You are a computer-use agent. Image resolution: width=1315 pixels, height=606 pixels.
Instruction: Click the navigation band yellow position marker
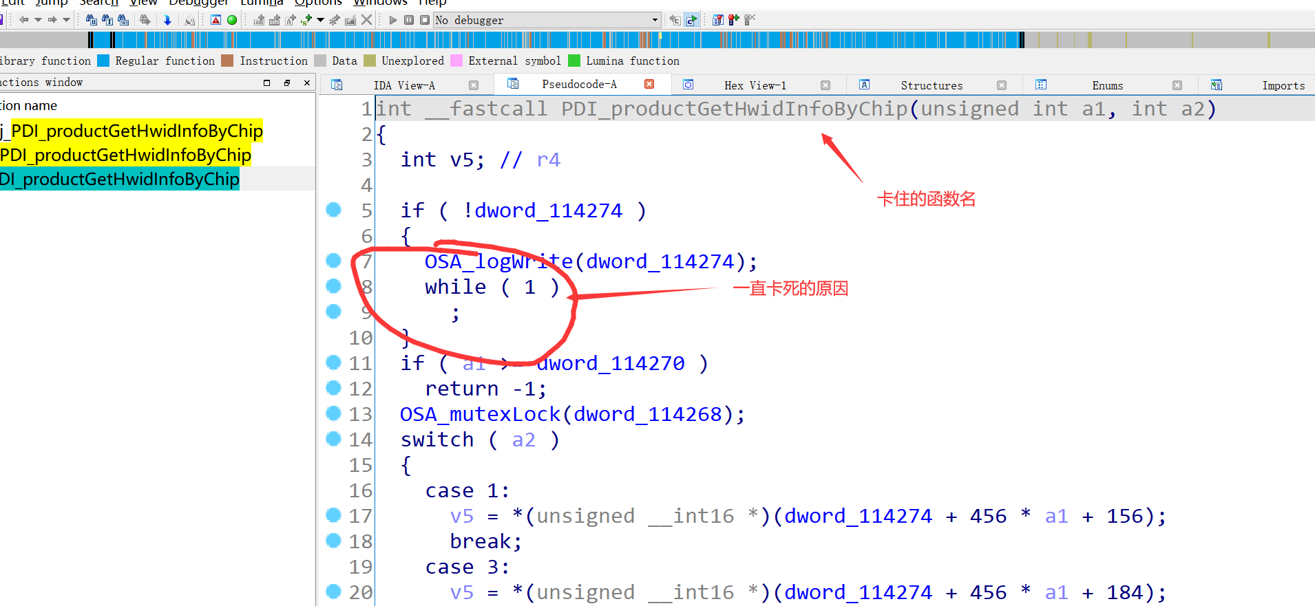pos(660,36)
